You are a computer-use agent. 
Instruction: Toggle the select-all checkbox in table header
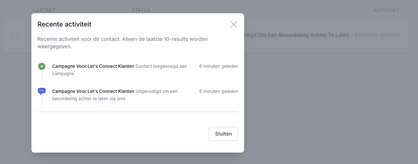(16, 10)
